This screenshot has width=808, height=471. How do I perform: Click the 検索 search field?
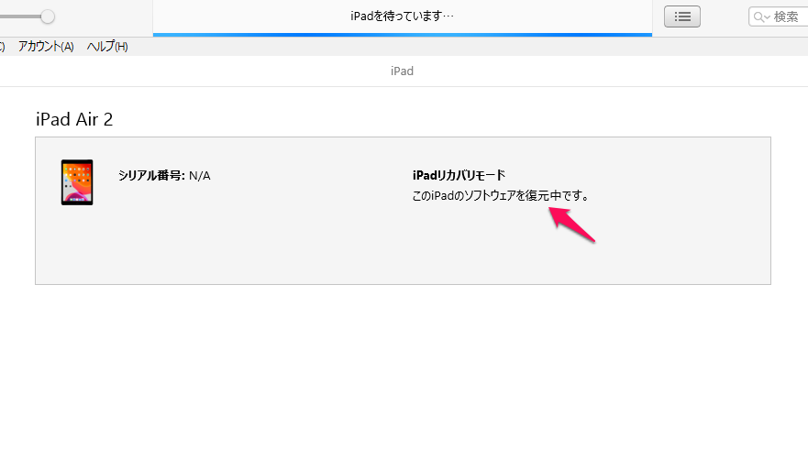[x=778, y=17]
